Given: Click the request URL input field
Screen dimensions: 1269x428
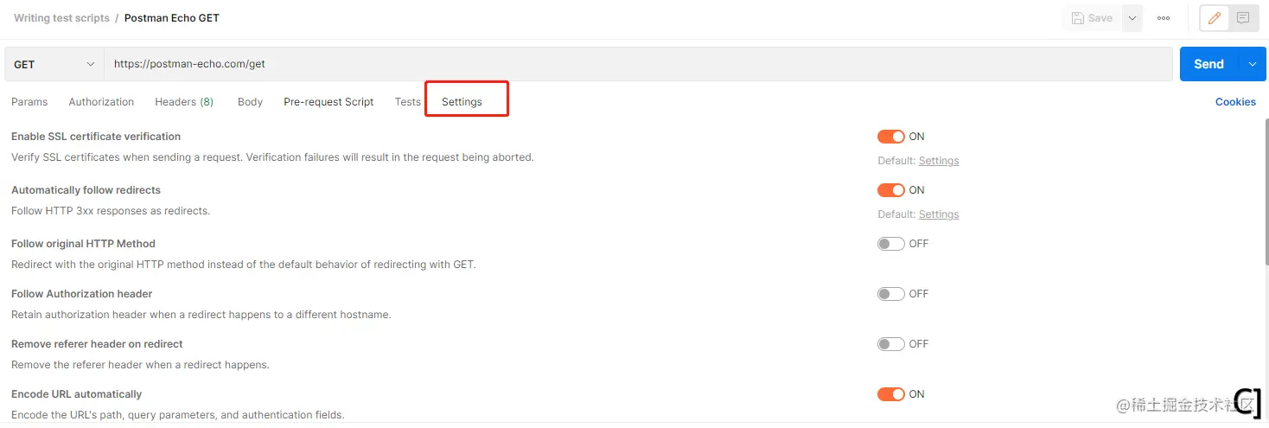Looking at the screenshot, I should (639, 64).
